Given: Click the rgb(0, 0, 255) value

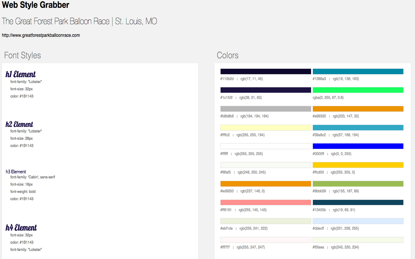Looking at the screenshot, I should coord(341,154).
